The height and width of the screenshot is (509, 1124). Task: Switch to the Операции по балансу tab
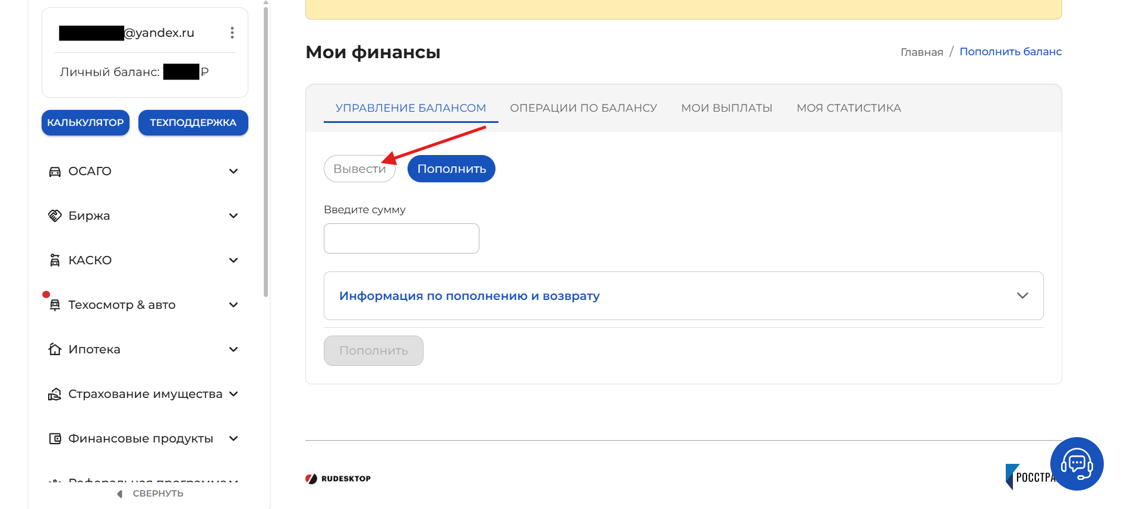(x=583, y=108)
